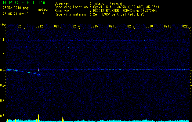Click the tall yellow power bar near 0212

click(x=38, y=118)
